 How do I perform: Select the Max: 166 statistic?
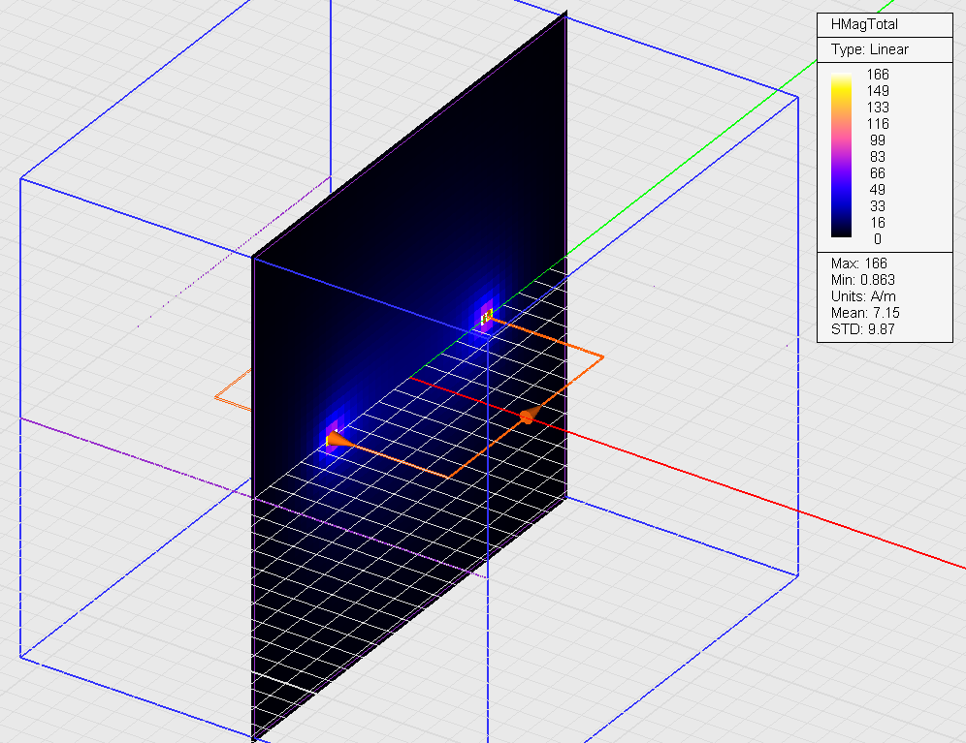859,263
